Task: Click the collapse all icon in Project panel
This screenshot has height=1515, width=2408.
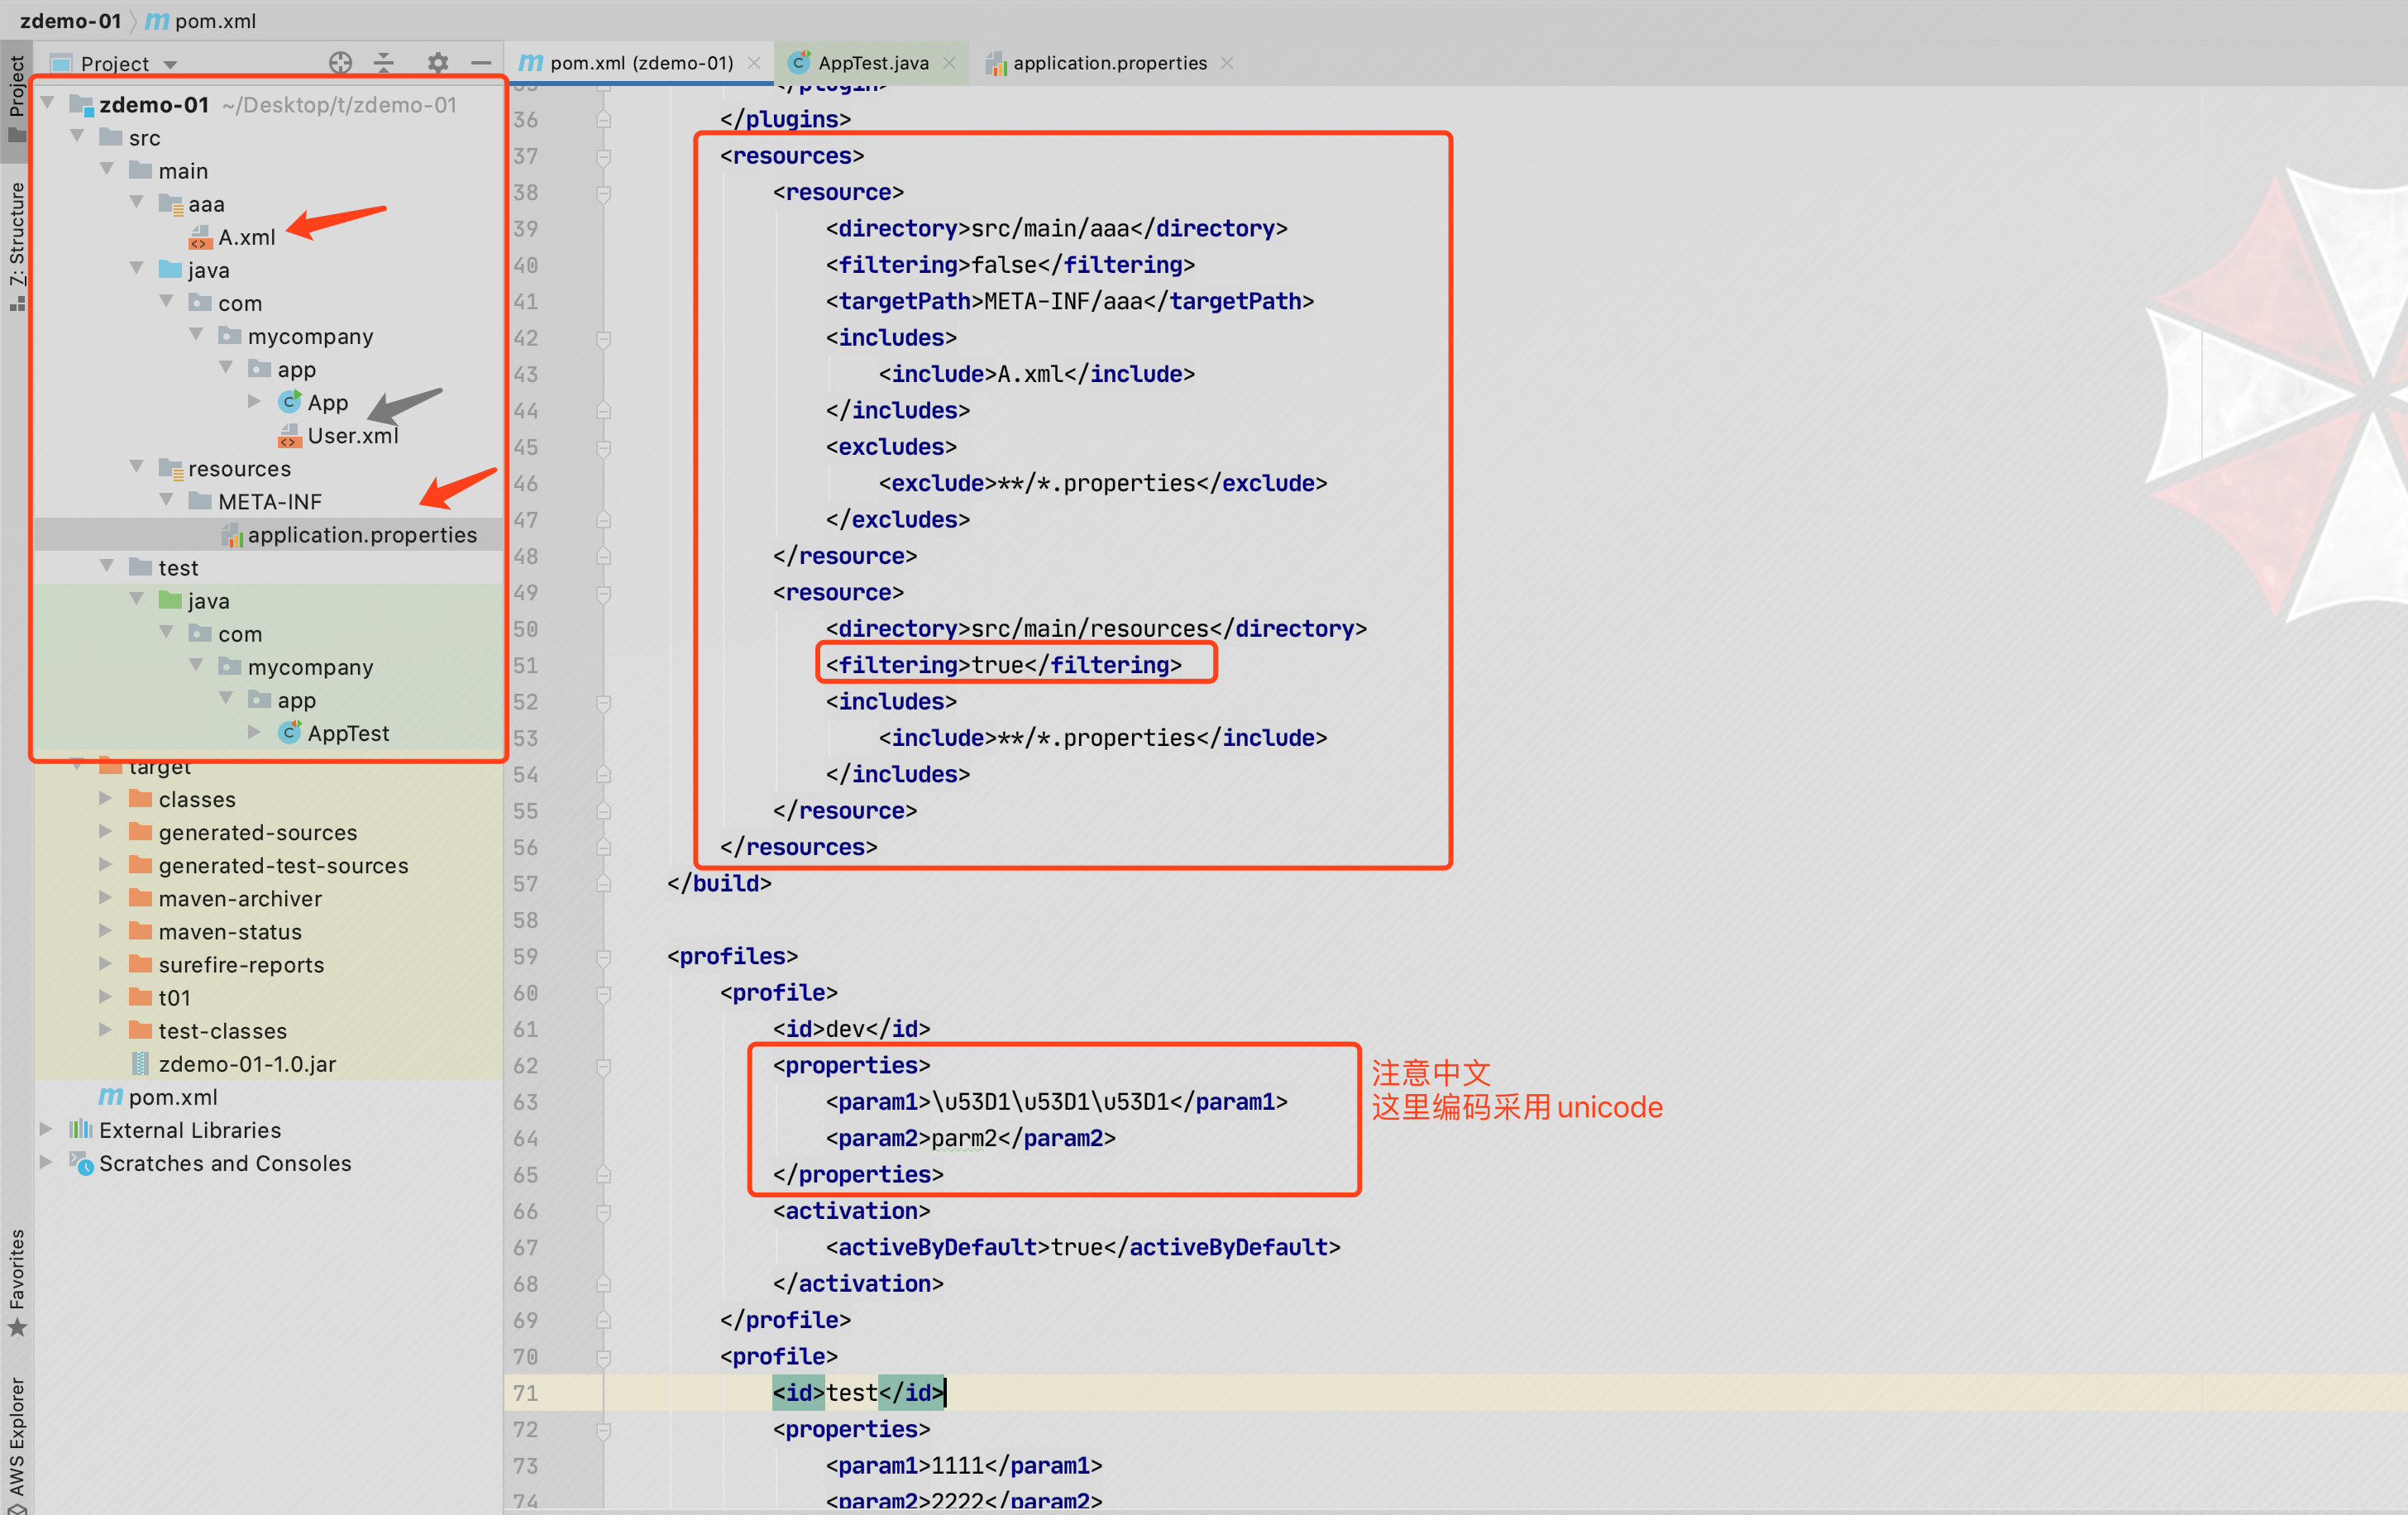Action: 384,63
